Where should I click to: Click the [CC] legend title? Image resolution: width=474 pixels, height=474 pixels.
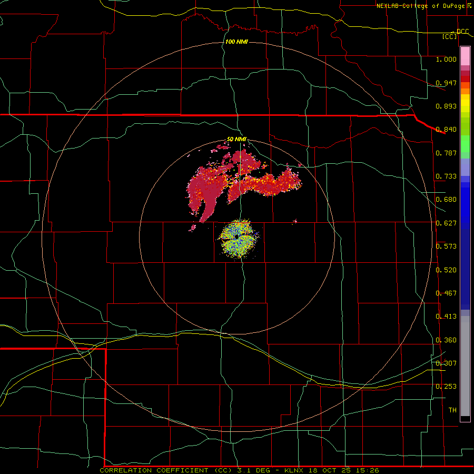point(450,37)
